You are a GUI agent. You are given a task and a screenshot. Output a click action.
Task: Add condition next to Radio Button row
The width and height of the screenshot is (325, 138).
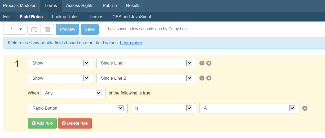click(x=305, y=108)
